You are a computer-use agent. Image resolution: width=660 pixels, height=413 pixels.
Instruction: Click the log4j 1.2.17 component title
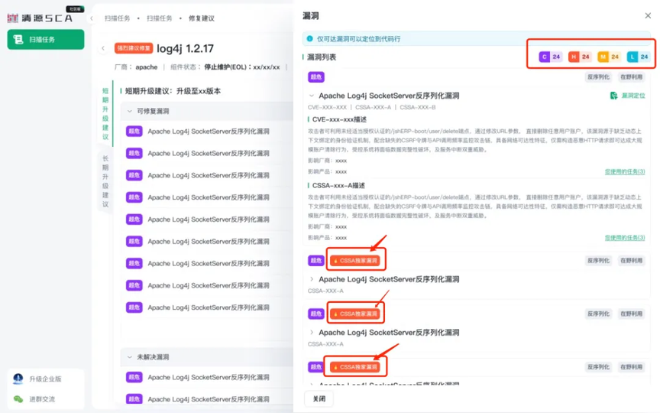point(185,48)
